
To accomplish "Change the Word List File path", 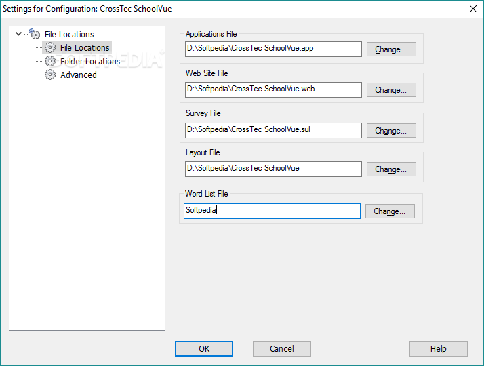I will click(x=390, y=211).
